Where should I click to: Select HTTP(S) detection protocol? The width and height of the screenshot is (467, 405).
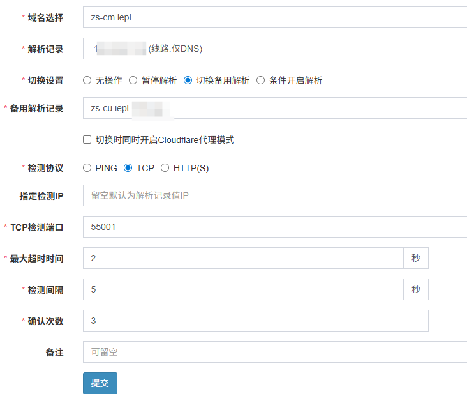(x=165, y=168)
